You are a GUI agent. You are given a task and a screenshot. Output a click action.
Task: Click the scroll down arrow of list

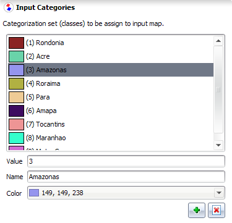pos(218,145)
